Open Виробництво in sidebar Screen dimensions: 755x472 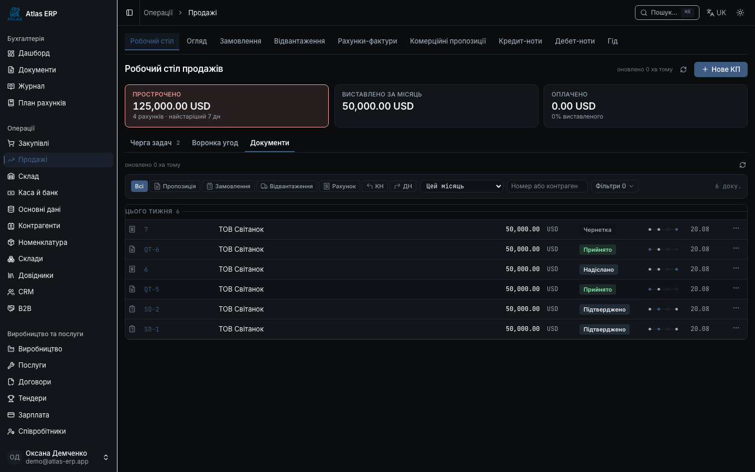point(58,349)
